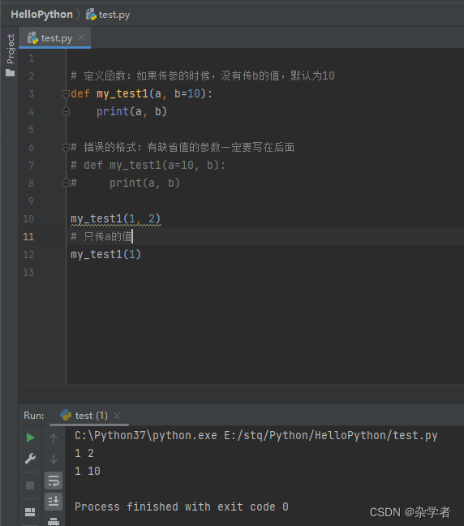Toggle soft-wrap in console output

[x=54, y=481]
